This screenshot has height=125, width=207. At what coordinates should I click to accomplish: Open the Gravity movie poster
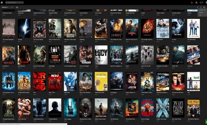point(24,28)
